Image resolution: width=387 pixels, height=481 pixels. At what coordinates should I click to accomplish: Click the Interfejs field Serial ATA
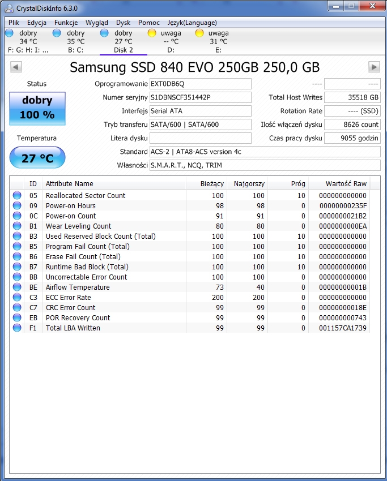click(x=200, y=111)
